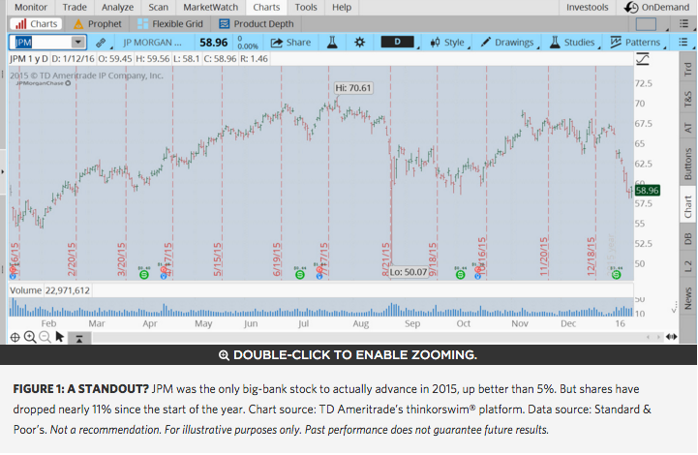
Task: Click the Share button
Action: [x=290, y=43]
